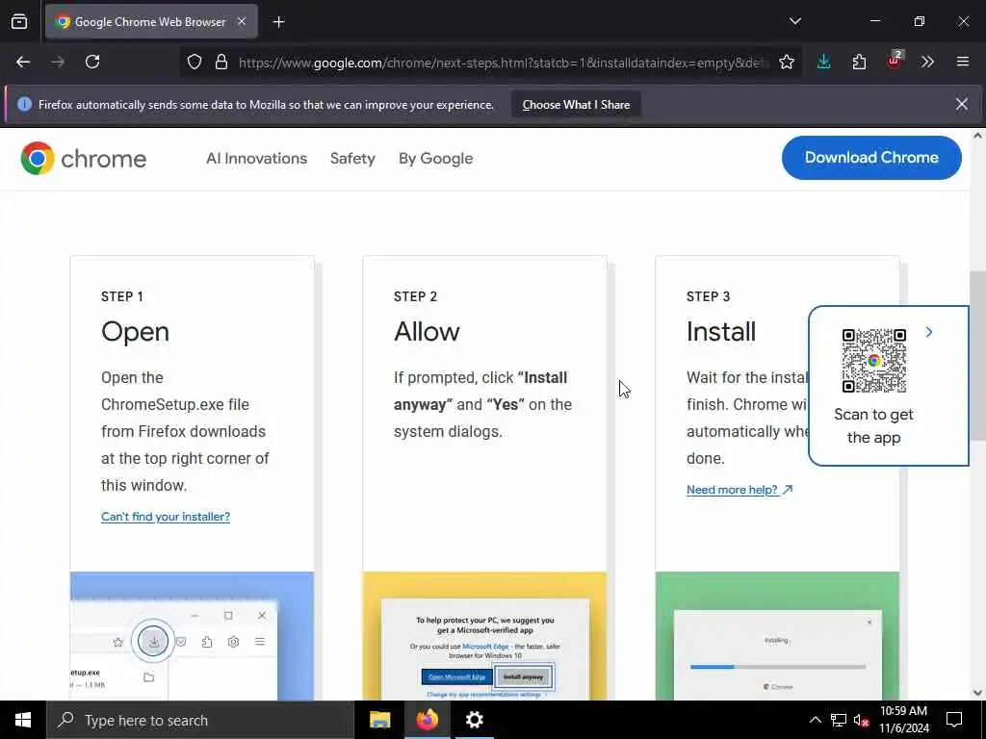Open File Explorer from taskbar
Image resolution: width=986 pixels, height=739 pixels.
point(379,720)
